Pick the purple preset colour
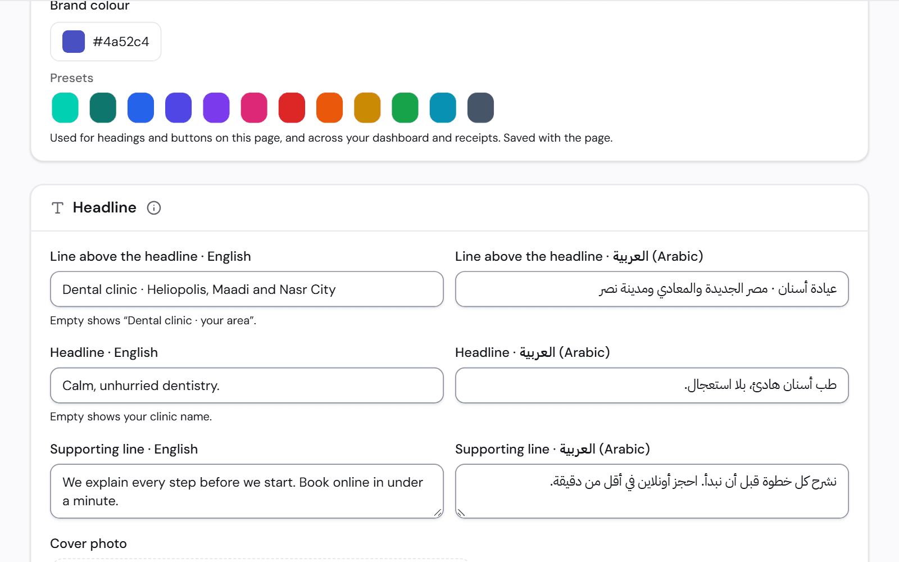This screenshot has height=562, width=899. [x=216, y=107]
